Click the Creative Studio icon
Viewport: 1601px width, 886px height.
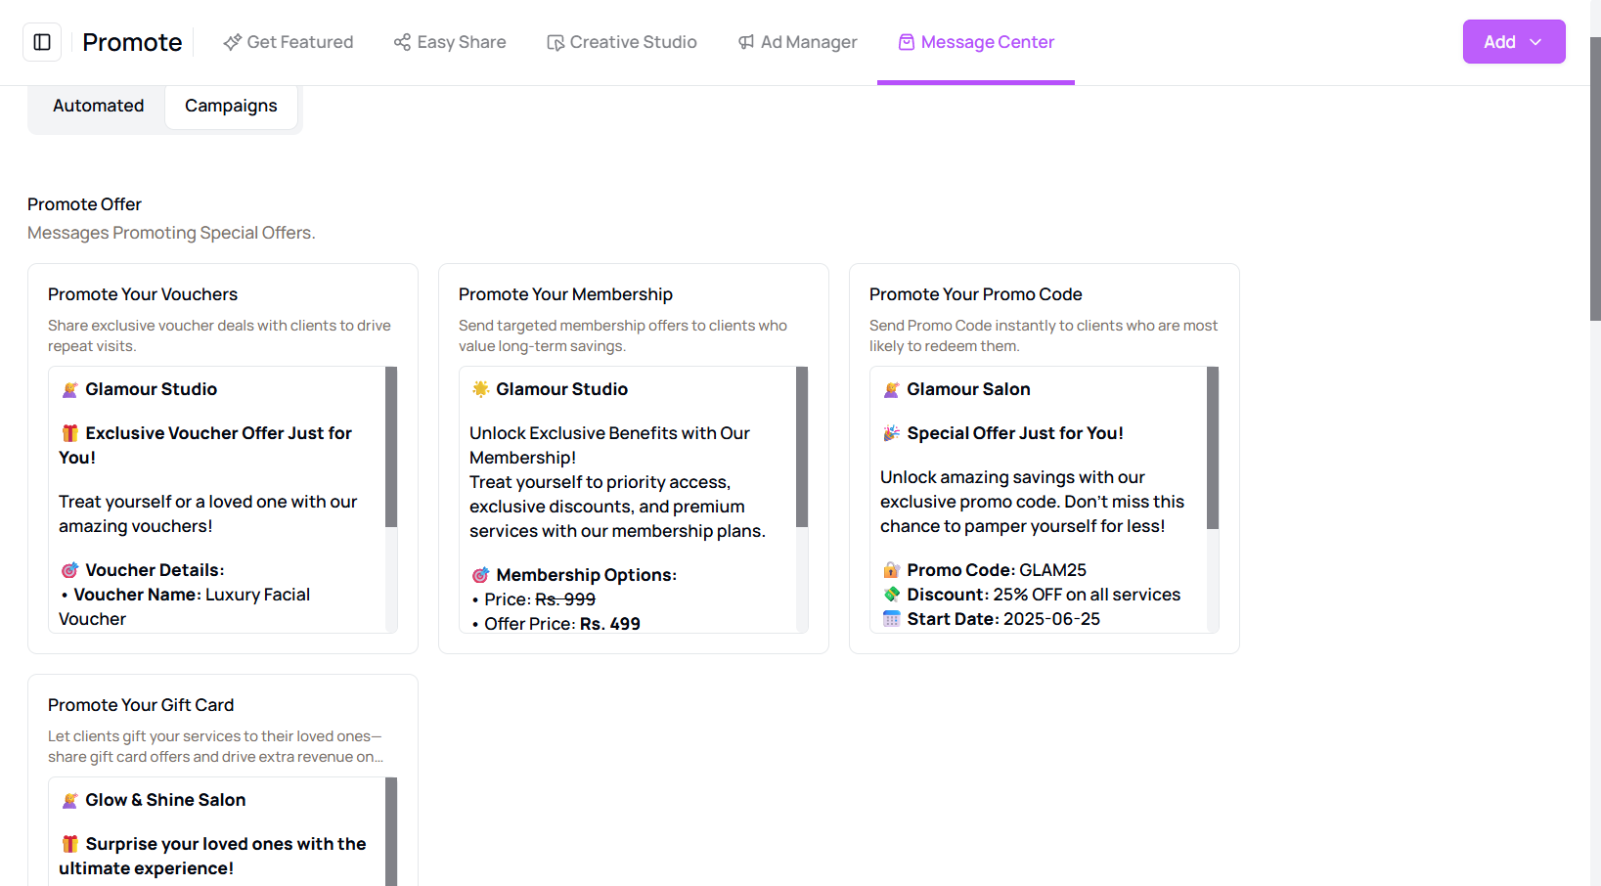pyautogui.click(x=555, y=42)
